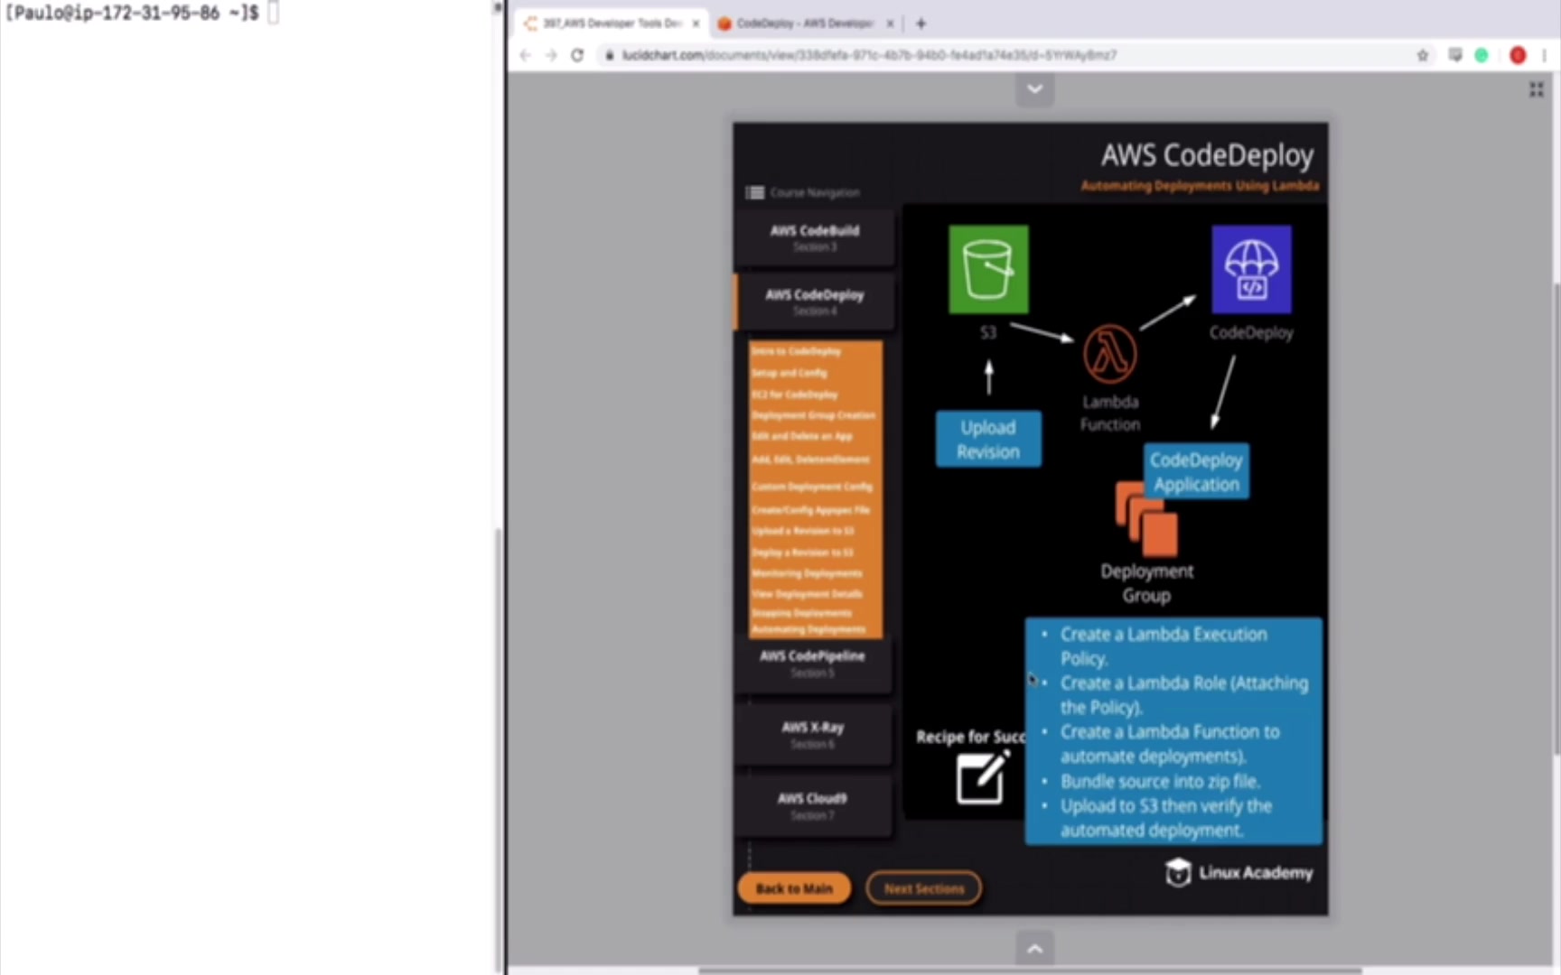This screenshot has height=975, width=1561.
Task: Open the AWS X-Ray Section 6 item
Action: pos(813,735)
